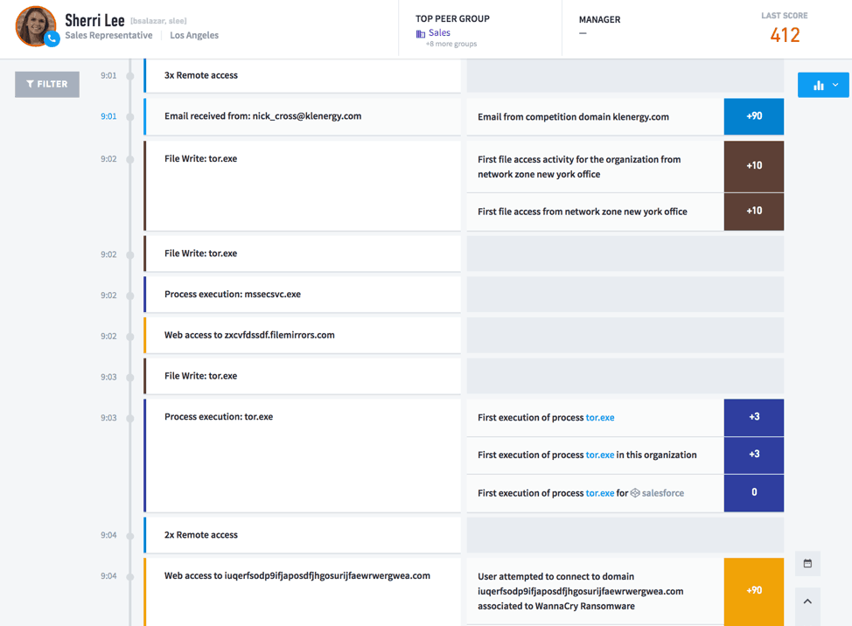The image size is (852, 626).
Task: Click the WannaCry Ransomware rule description
Action: pos(596,591)
